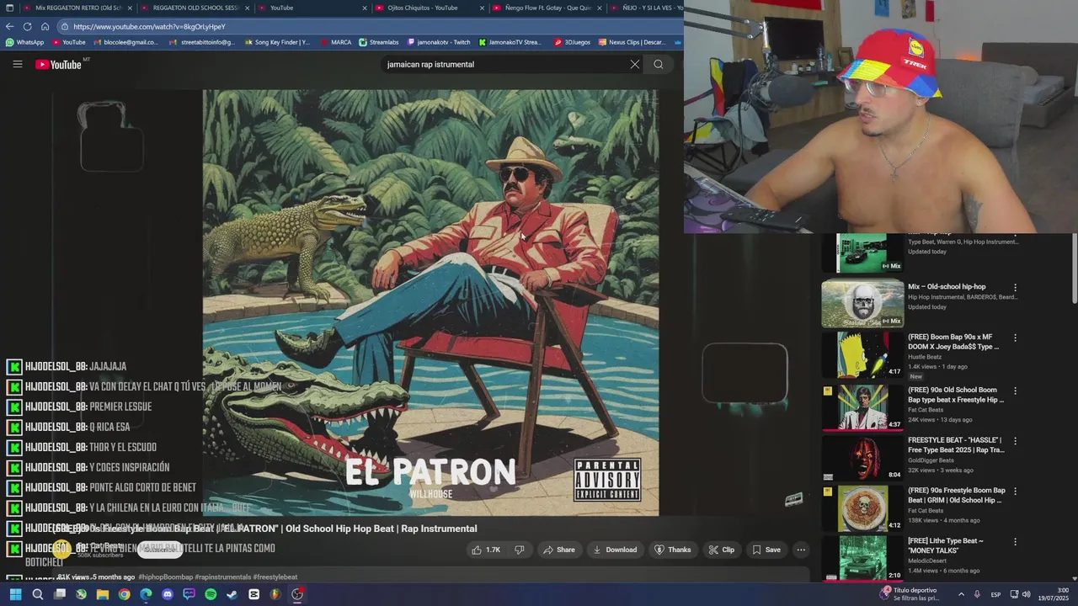
Task: Click the Thanks button under the video
Action: (x=673, y=550)
